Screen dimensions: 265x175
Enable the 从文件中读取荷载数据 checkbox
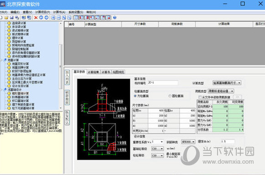click(200, 97)
